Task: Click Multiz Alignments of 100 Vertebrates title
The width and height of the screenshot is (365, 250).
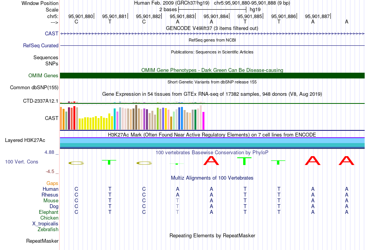Action: (212, 178)
